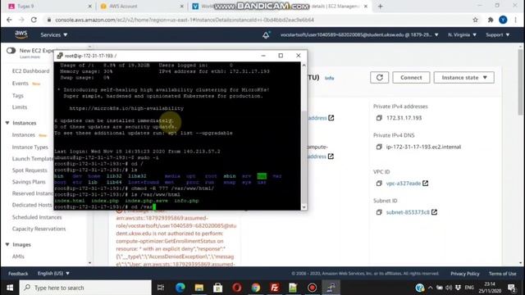
Task: Switch to the AWS Account browser tab
Action: tap(140, 7)
